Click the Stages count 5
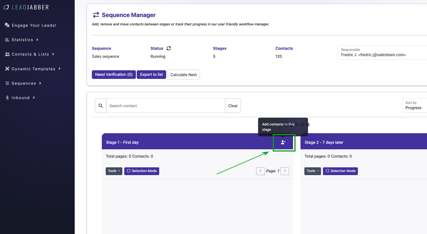This screenshot has width=427, height=234. tap(214, 57)
